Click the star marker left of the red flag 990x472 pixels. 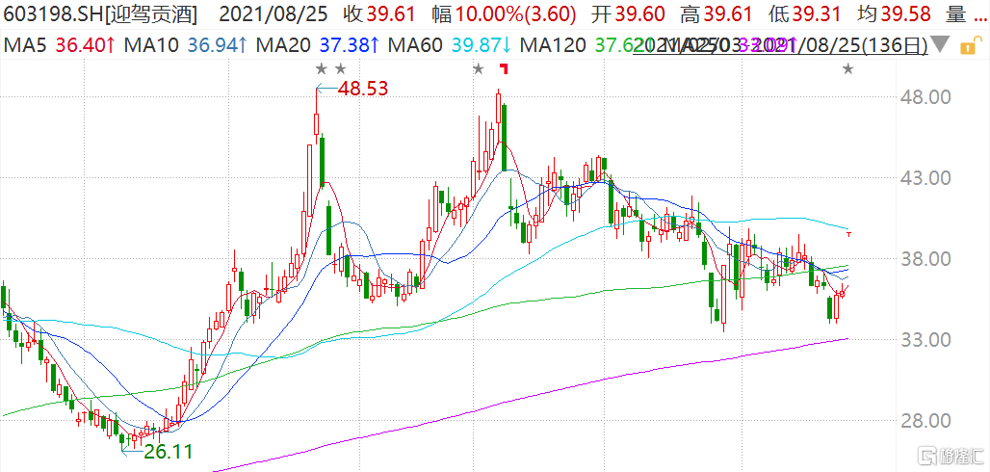pos(479,68)
